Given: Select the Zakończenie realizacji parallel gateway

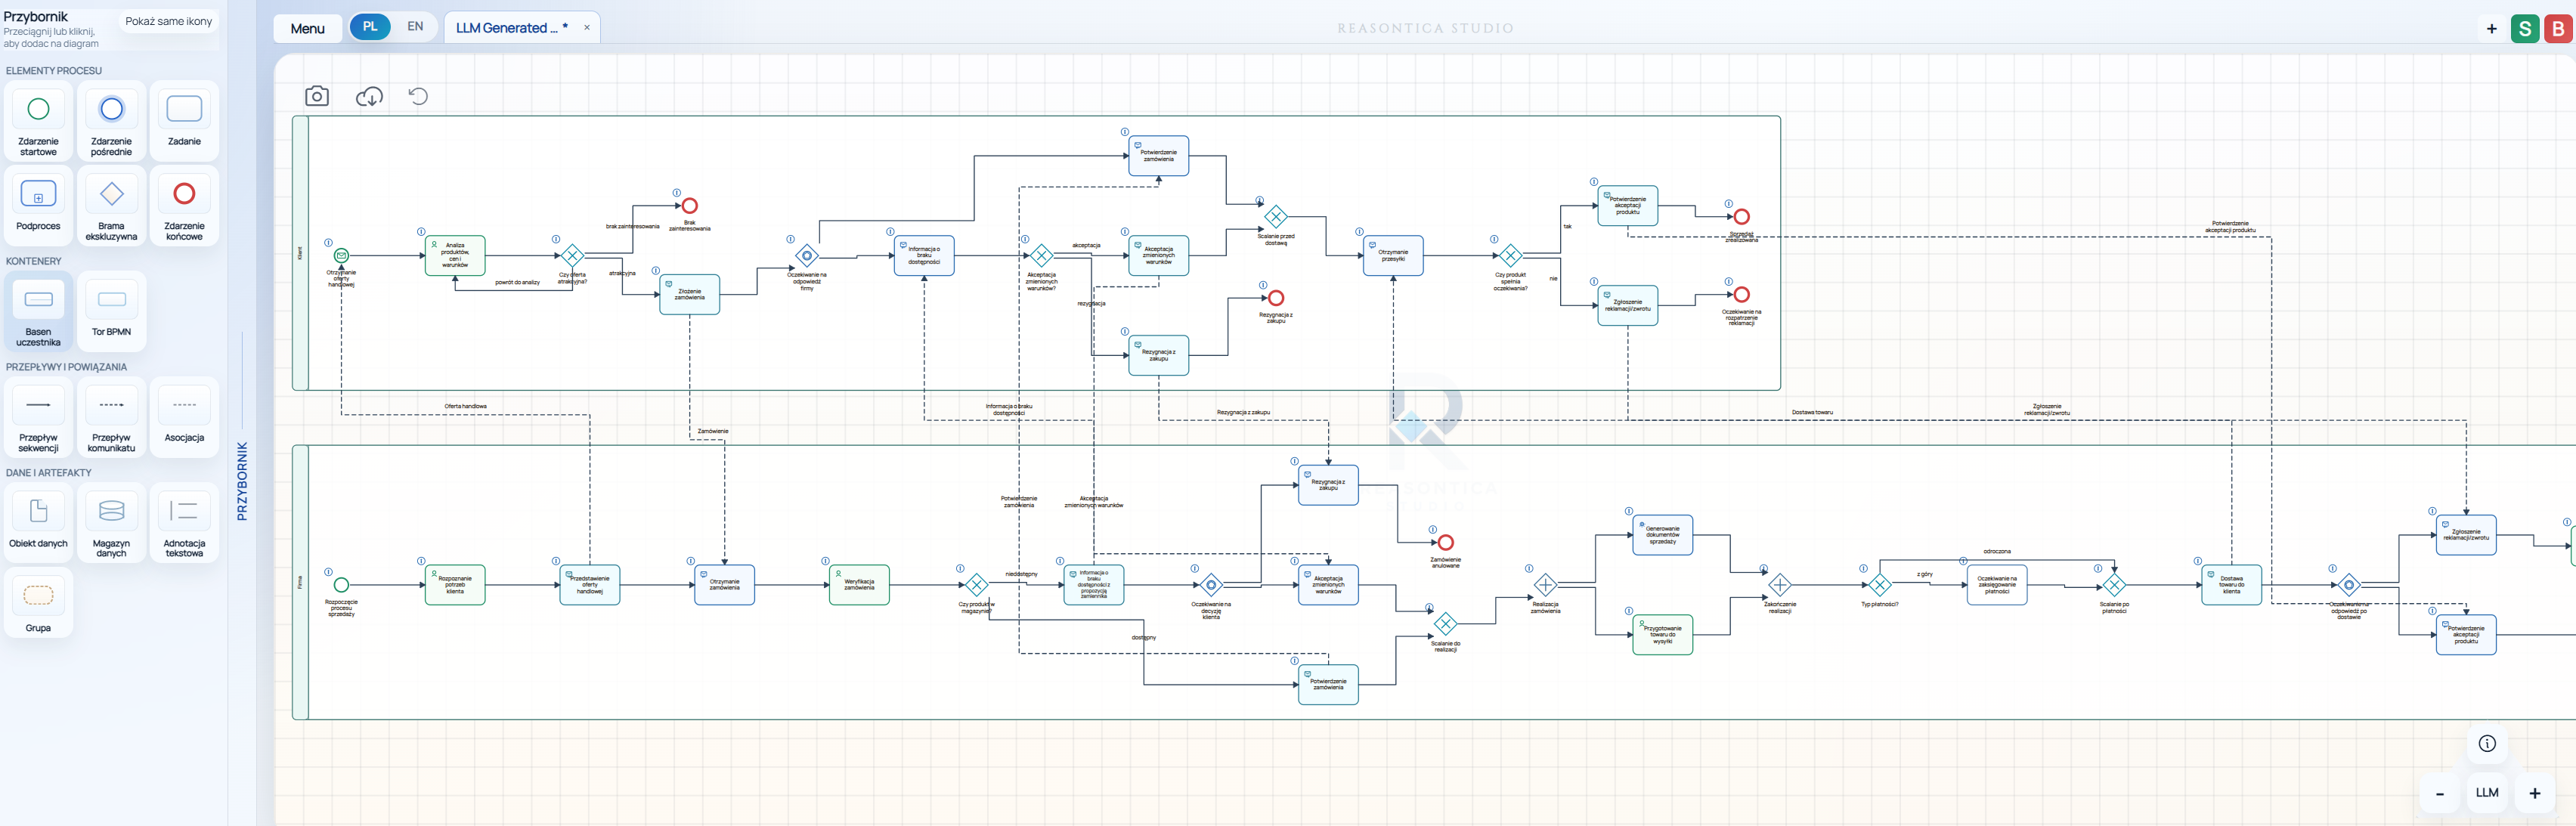Looking at the screenshot, I should tap(1780, 585).
